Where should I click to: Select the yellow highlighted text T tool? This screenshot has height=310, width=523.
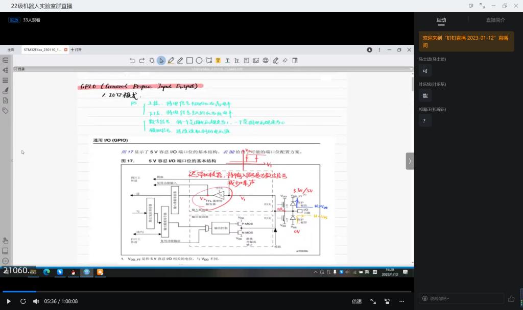pos(218,60)
